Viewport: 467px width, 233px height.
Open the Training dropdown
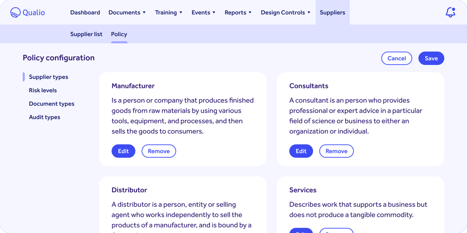tap(168, 12)
